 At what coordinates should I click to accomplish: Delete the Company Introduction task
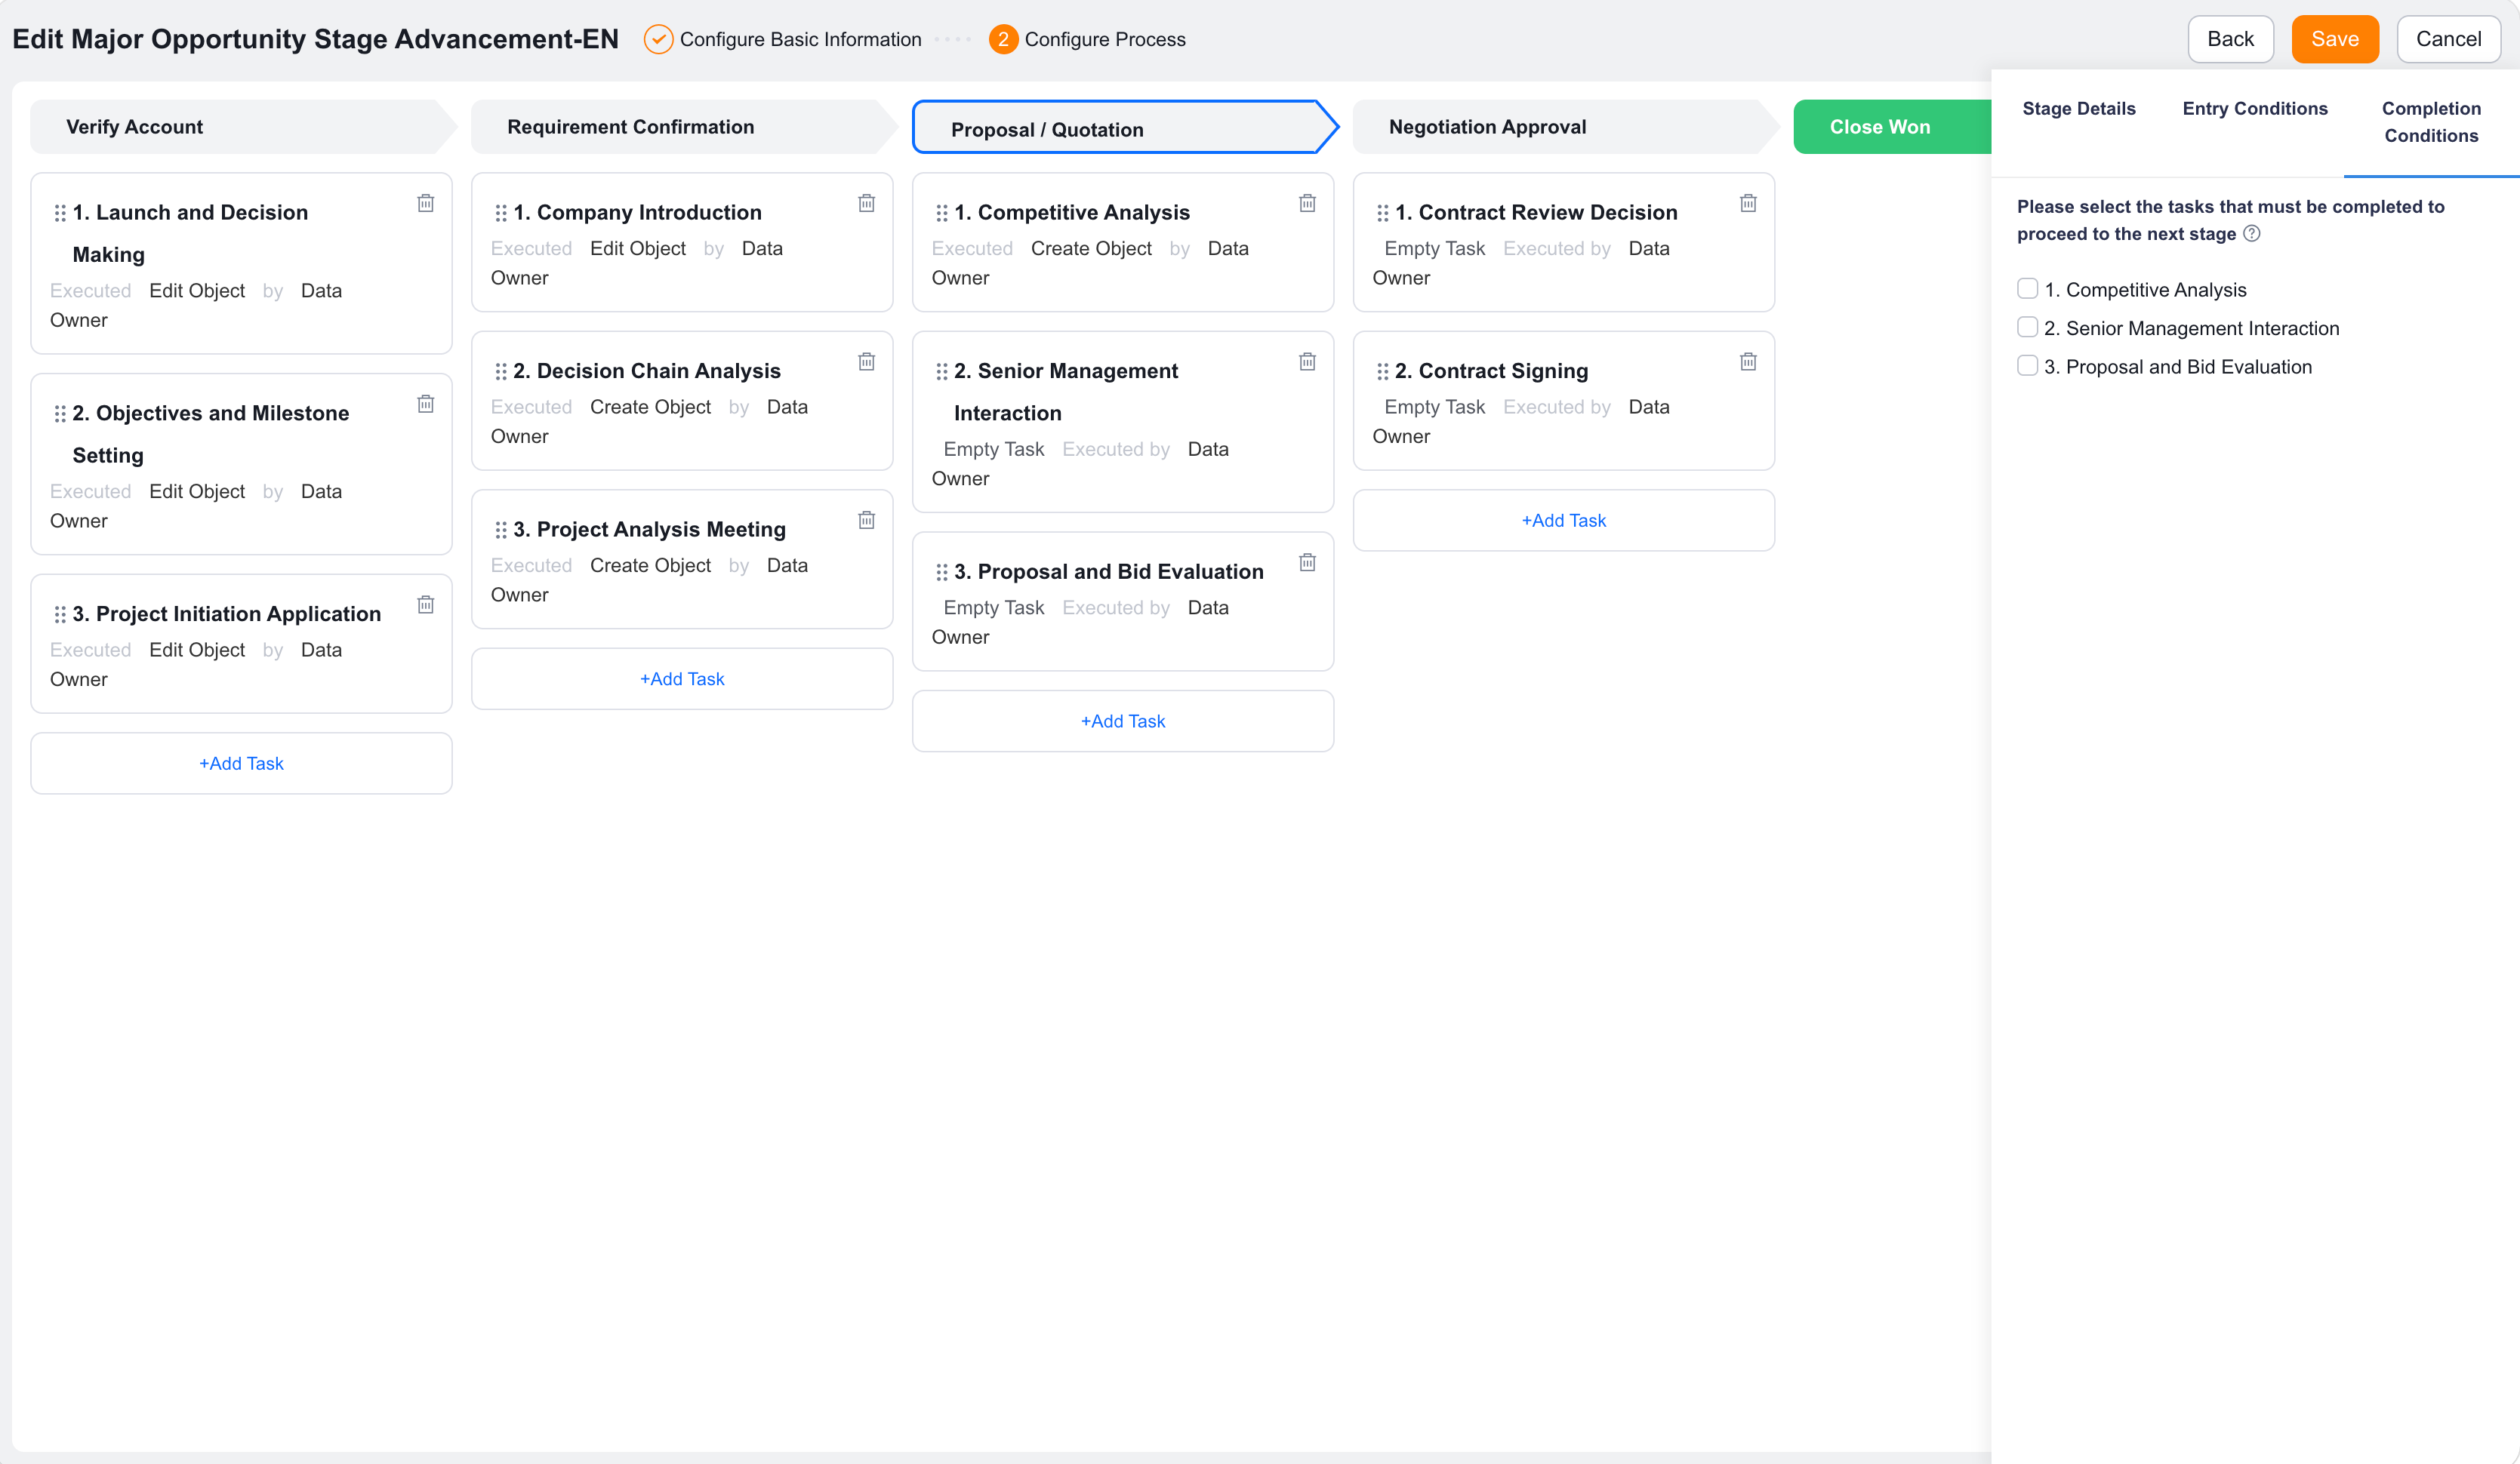point(866,203)
